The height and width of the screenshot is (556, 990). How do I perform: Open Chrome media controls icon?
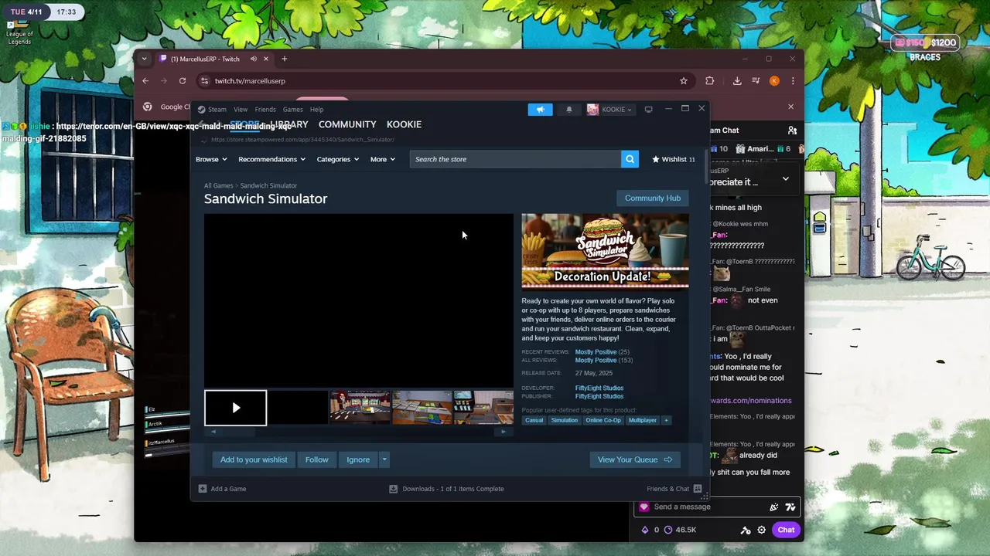[x=756, y=81]
